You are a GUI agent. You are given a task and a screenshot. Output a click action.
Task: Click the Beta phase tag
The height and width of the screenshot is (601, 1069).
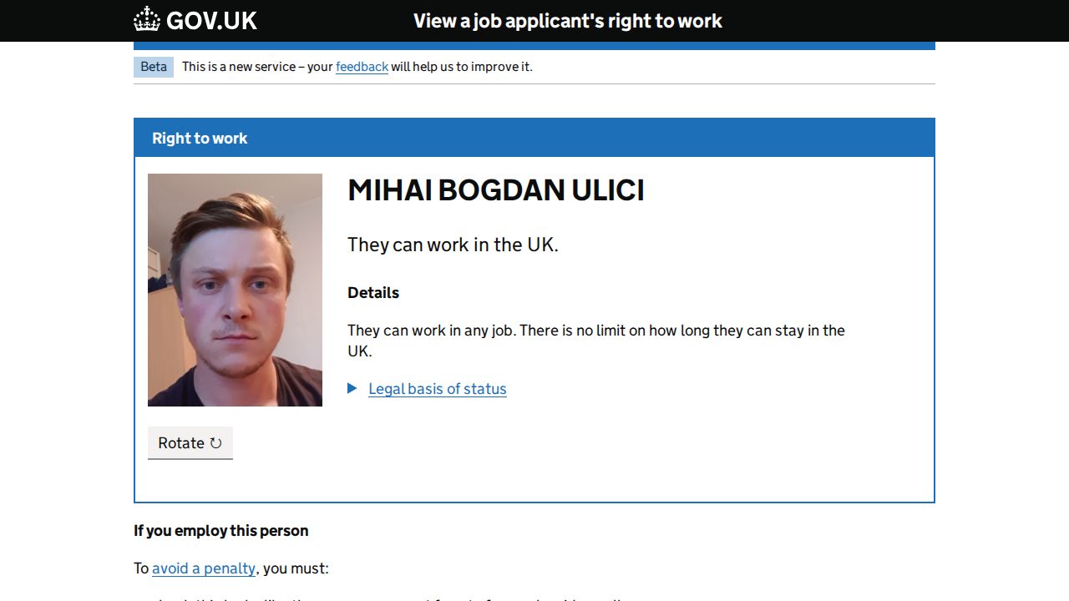(154, 67)
